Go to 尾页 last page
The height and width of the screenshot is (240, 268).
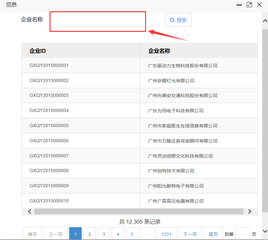[x=213, y=234]
